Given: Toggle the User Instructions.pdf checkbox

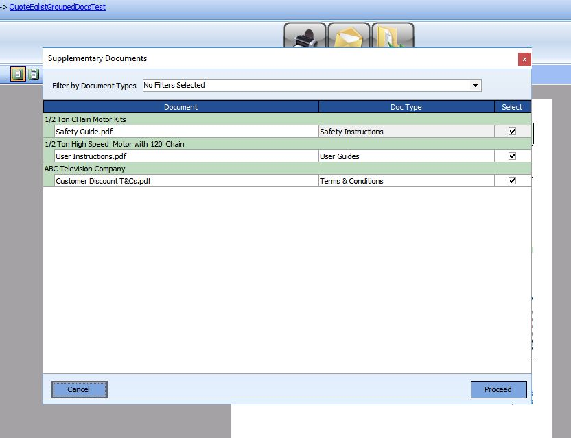Looking at the screenshot, I should click(x=512, y=156).
